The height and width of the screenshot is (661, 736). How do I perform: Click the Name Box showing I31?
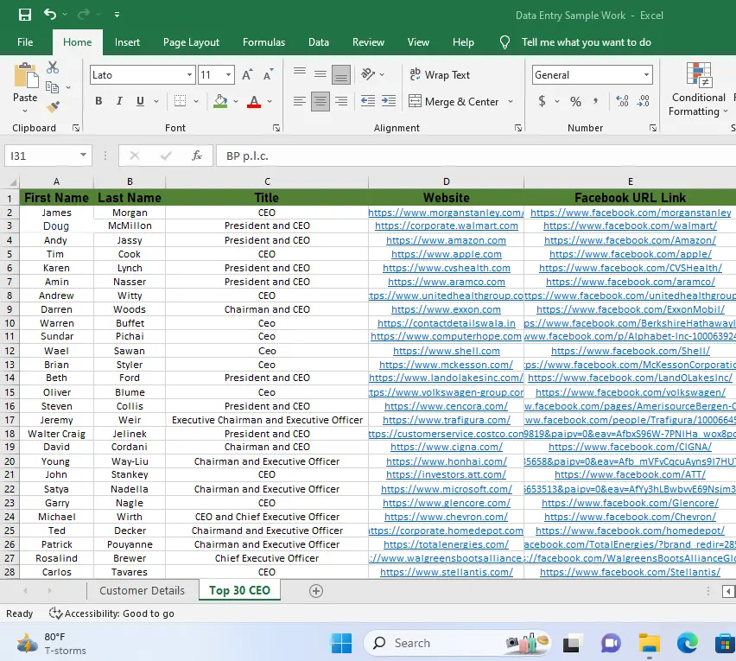point(41,156)
